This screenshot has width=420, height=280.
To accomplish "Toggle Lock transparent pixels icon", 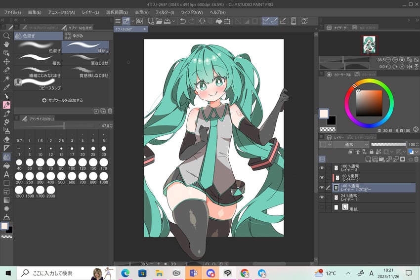I will [378, 152].
